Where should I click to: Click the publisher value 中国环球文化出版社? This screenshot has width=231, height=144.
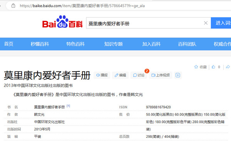49,122
